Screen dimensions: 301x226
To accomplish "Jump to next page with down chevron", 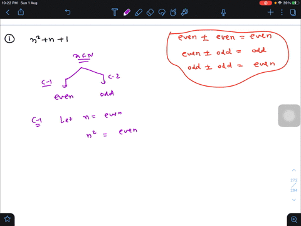I will coord(294,200).
